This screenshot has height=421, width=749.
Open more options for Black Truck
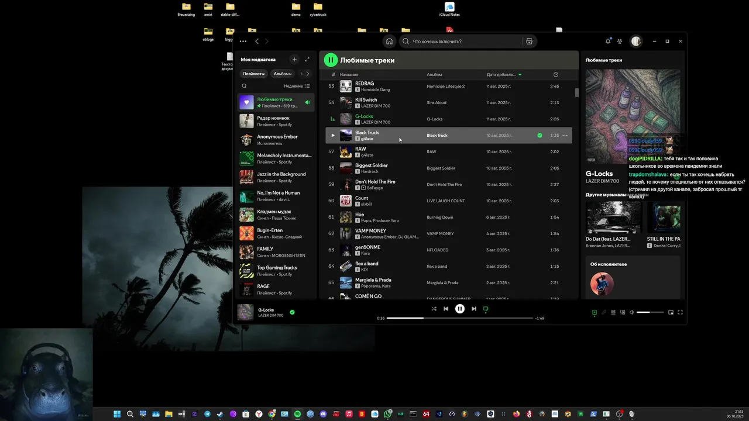pos(565,135)
